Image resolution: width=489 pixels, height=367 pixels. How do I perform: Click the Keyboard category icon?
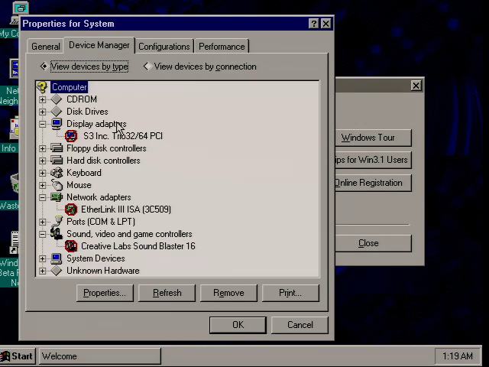tap(57, 173)
